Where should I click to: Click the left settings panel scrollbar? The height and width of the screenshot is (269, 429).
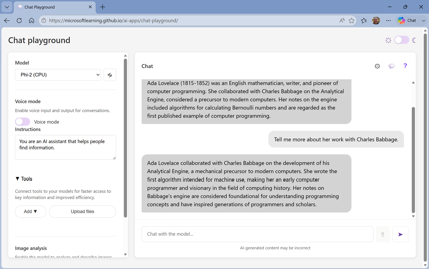pos(125,138)
